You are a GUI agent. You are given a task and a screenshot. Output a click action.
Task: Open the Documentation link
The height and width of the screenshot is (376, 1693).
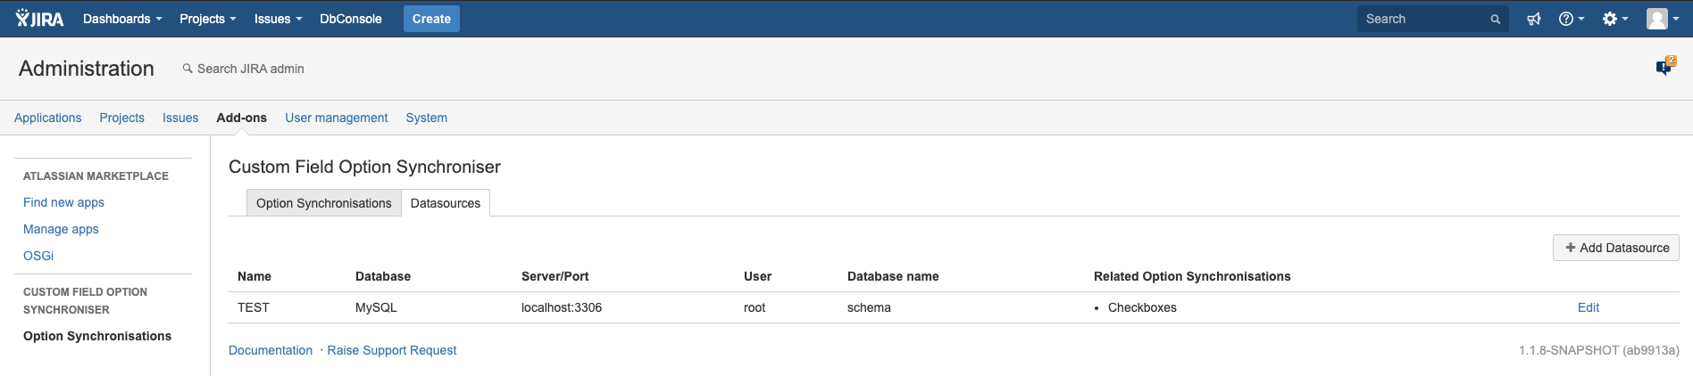click(x=271, y=350)
